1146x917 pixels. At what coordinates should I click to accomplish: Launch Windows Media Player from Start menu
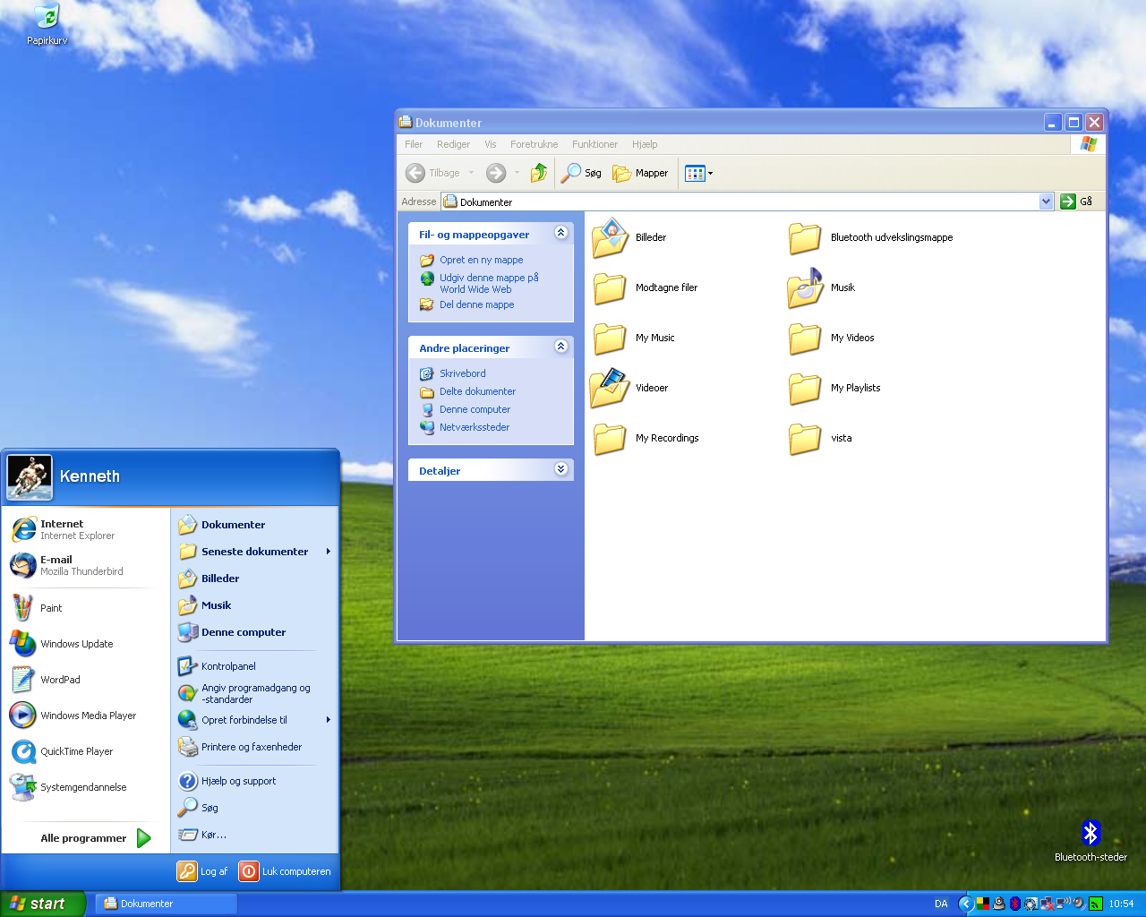coord(88,716)
